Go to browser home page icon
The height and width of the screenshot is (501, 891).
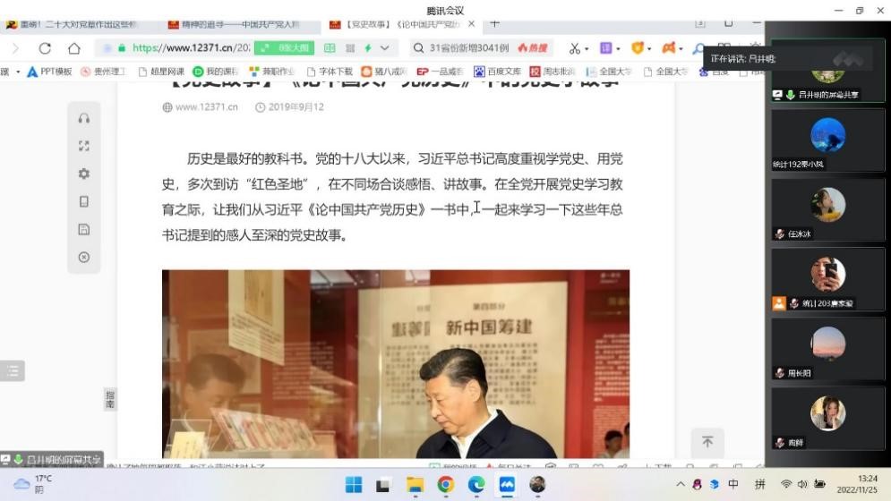click(x=74, y=48)
